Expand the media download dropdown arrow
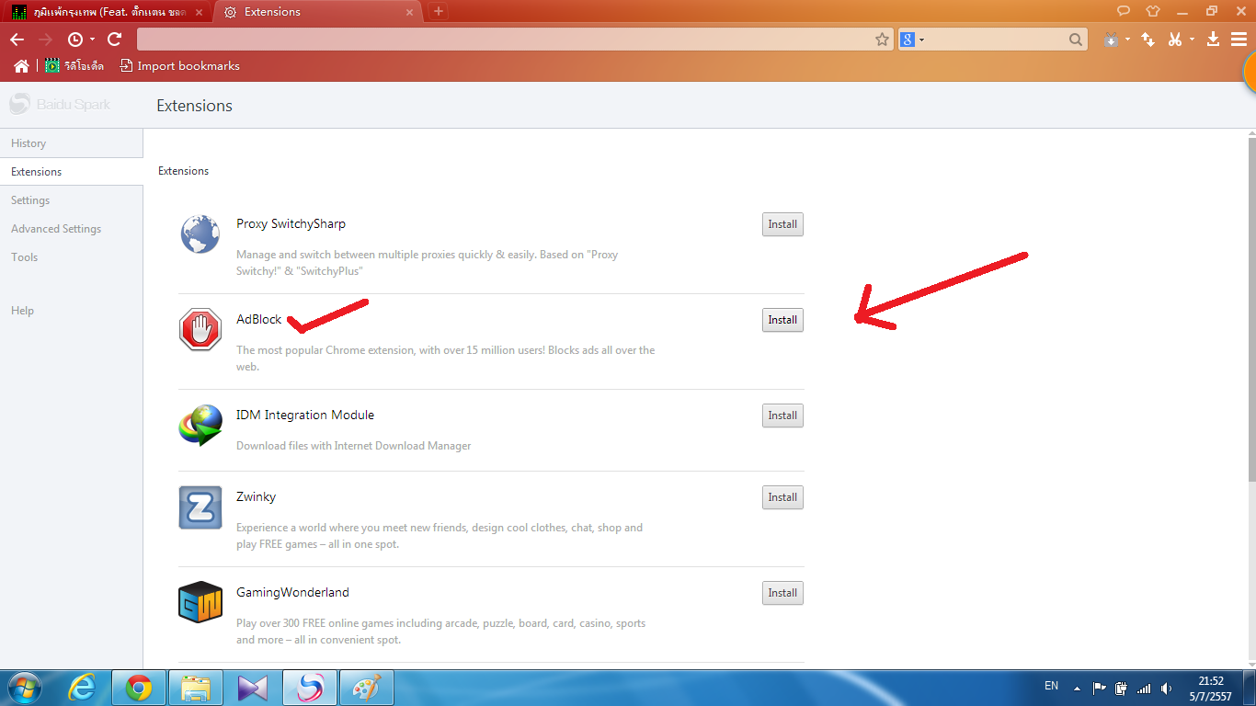 pyautogui.click(x=1127, y=40)
